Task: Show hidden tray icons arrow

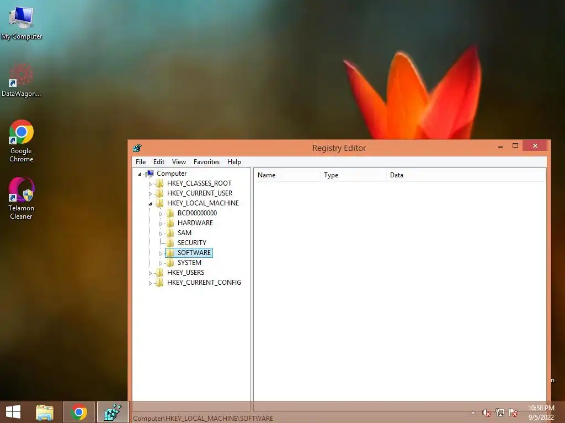Action: point(473,413)
